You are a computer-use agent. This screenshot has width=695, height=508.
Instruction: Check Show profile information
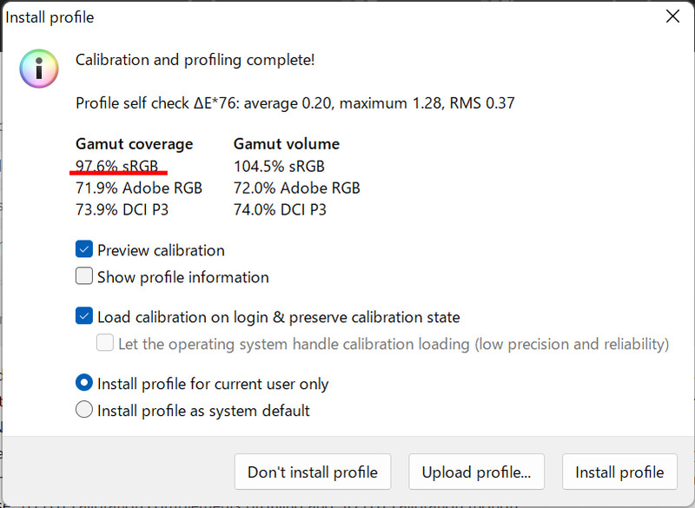(x=84, y=276)
